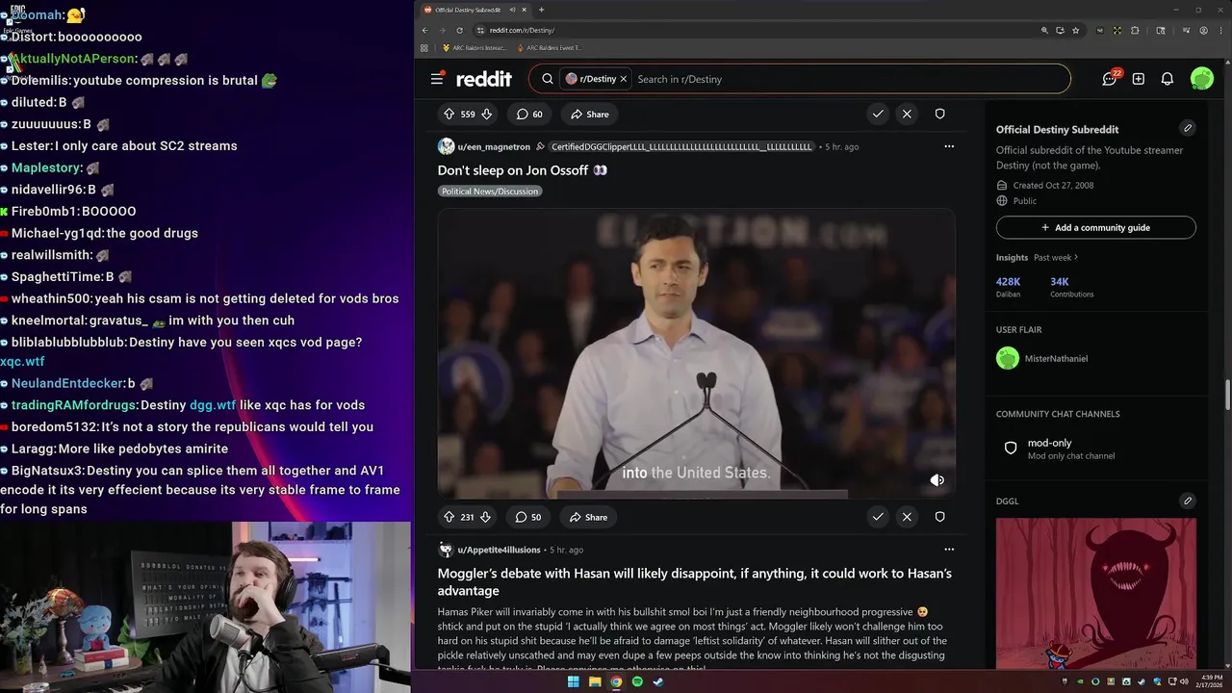The image size is (1232, 693).
Task: Filter by Political News/Discussion flair
Action: 491,192
